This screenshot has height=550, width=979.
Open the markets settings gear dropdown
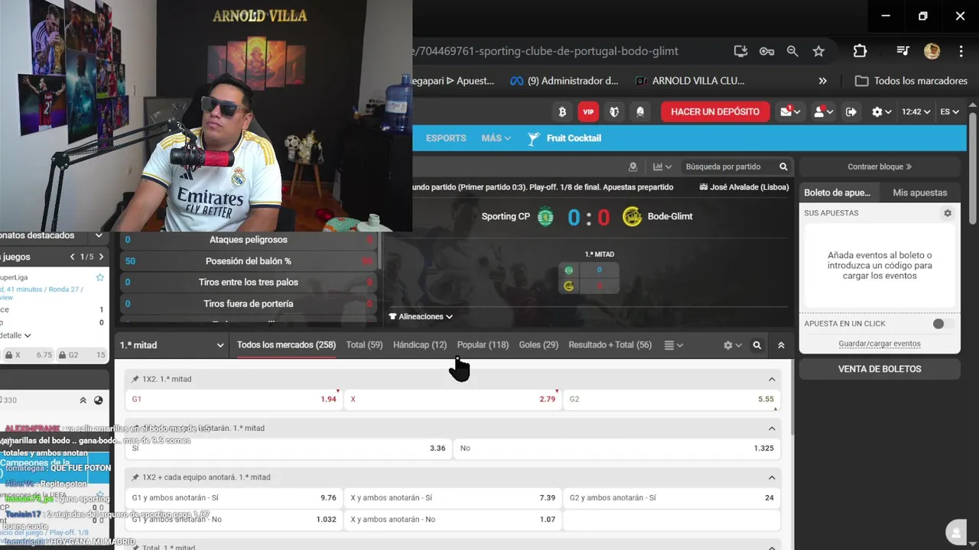[x=733, y=345]
